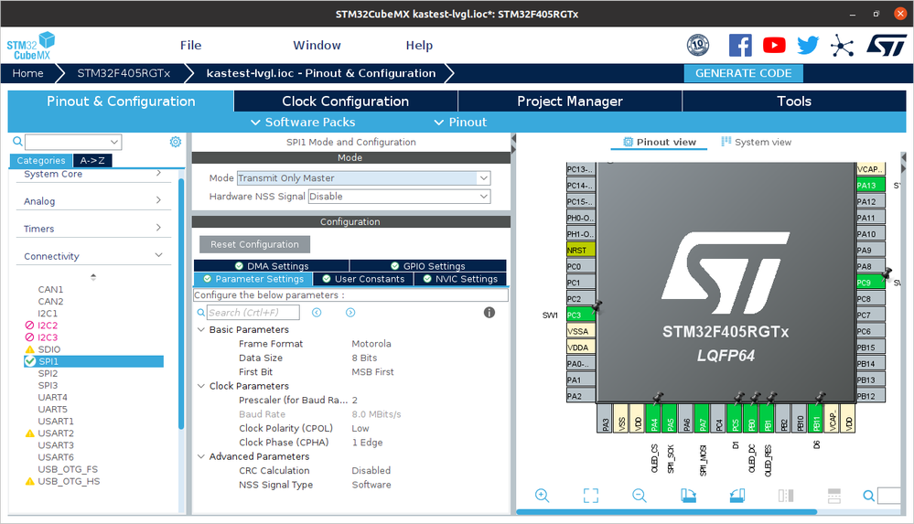The width and height of the screenshot is (914, 524).
Task: Toggle horizontal split layout icon
Action: [x=834, y=496]
